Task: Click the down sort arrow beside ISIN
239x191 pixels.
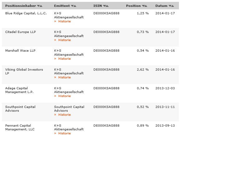Action: (105, 6)
